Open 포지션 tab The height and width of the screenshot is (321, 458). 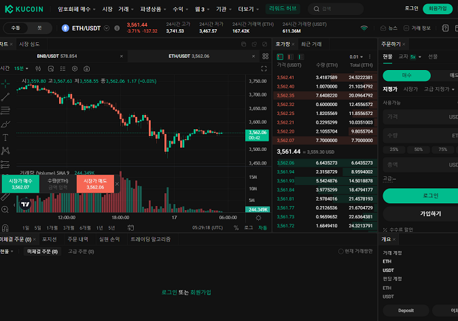[50, 239]
